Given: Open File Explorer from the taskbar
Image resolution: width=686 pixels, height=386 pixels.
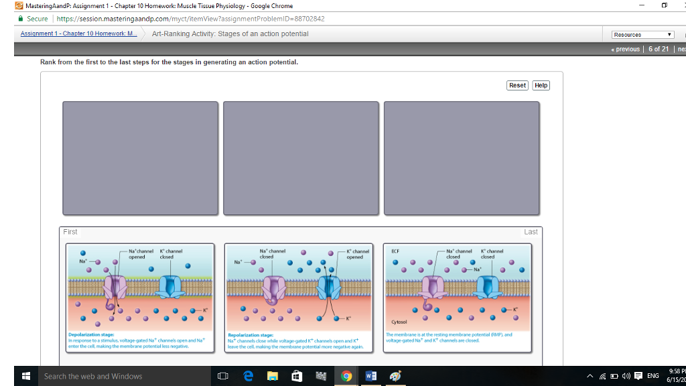Looking at the screenshot, I should [272, 376].
